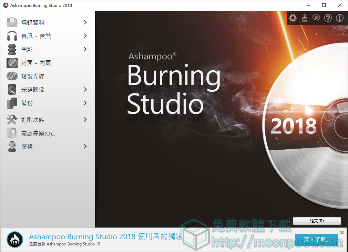Viewport: 348px width, 252px height.
Task: Click the help question mark icon
Action: (328, 18)
